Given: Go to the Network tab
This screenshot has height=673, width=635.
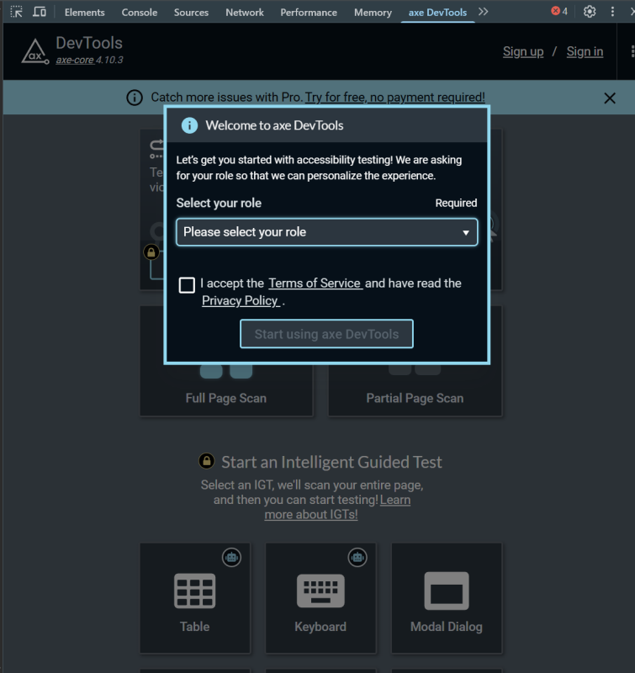Looking at the screenshot, I should coord(245,13).
